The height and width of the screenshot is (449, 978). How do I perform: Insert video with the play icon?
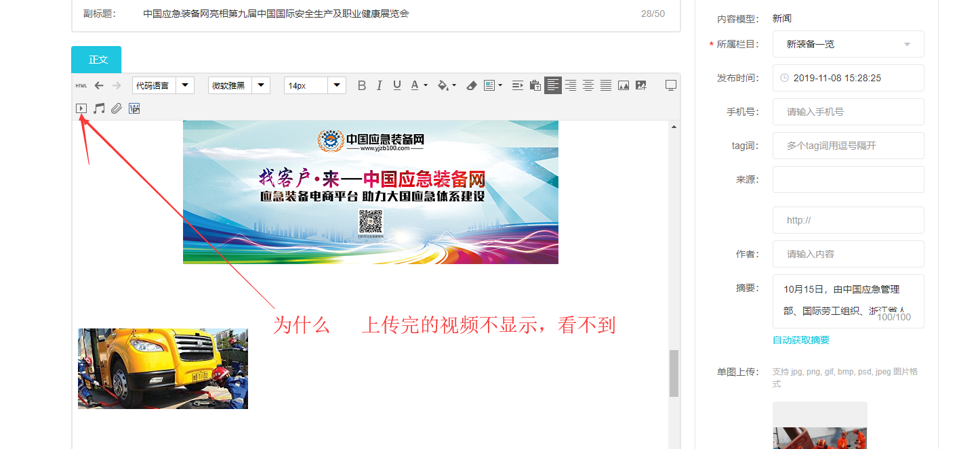81,108
